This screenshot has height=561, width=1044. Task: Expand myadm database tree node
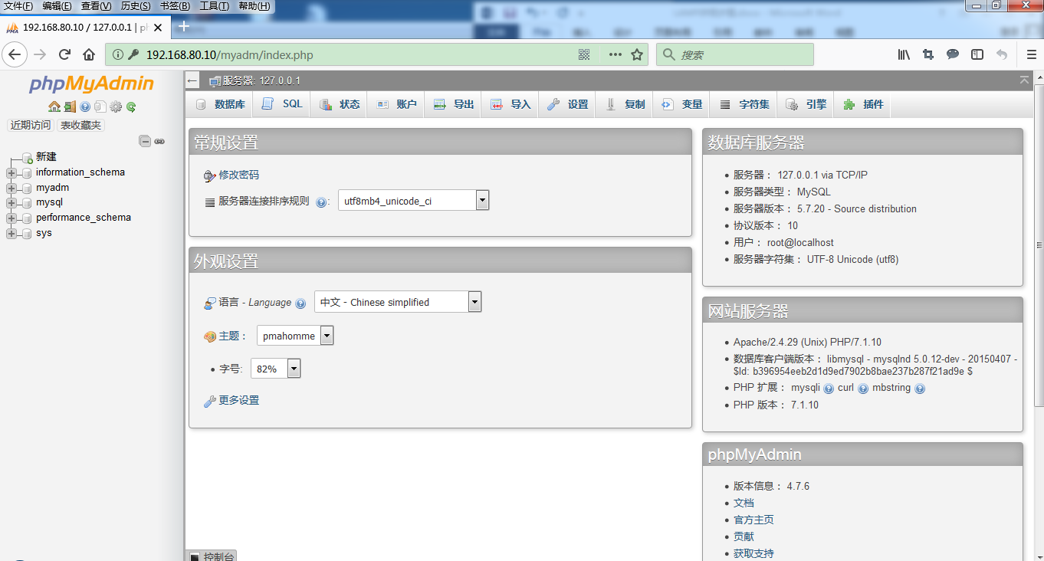click(x=11, y=188)
